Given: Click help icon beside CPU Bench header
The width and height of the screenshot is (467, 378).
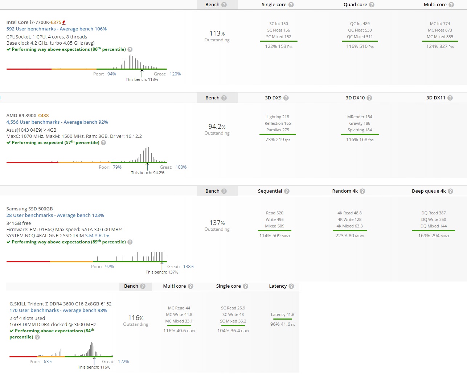Looking at the screenshot, I should [224, 5].
